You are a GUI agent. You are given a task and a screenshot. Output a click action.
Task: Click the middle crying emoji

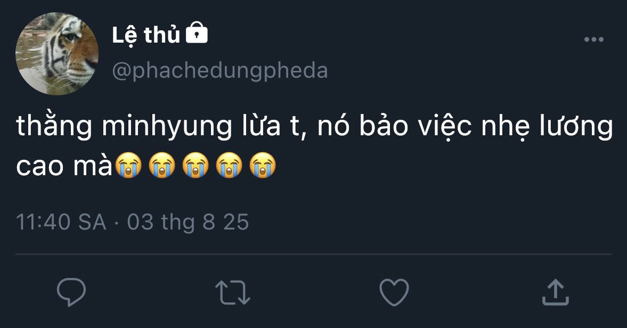(197, 165)
